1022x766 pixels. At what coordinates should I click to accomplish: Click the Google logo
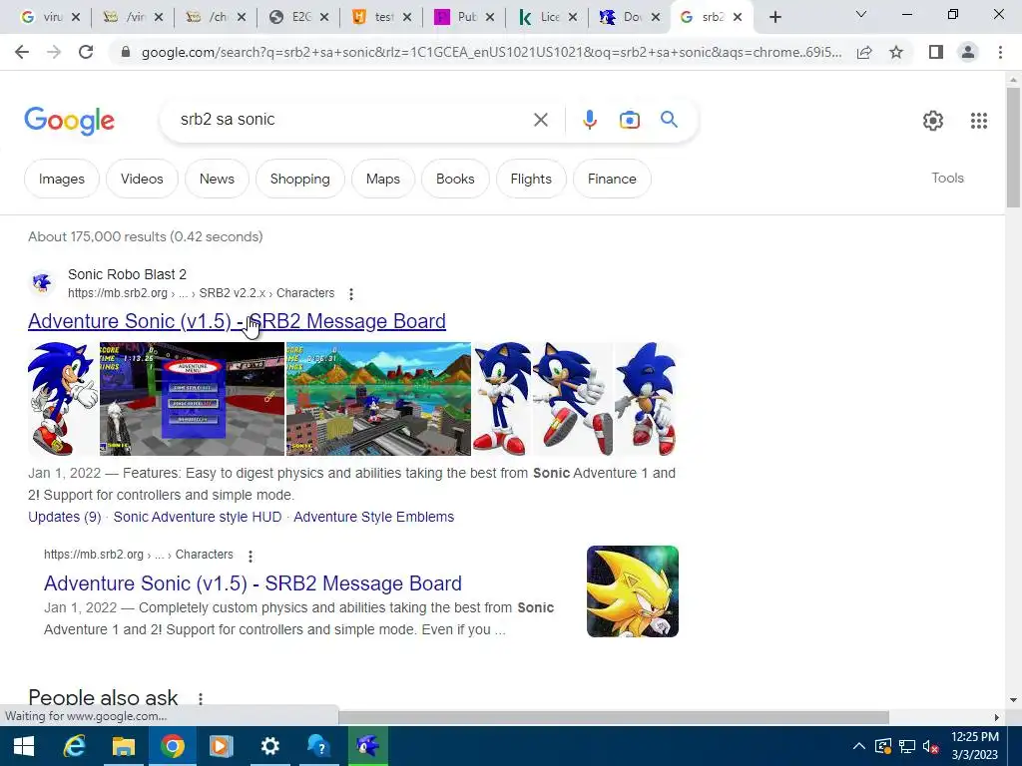click(x=69, y=121)
